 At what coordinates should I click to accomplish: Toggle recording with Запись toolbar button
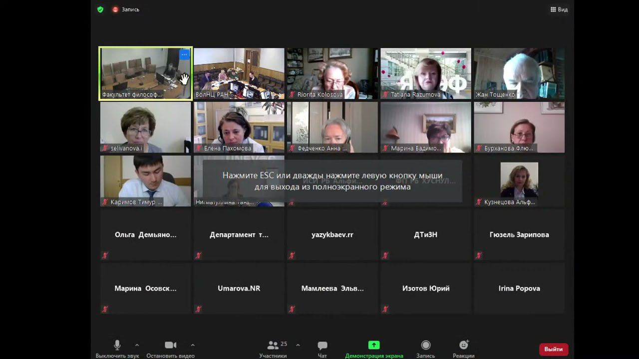tap(426, 349)
